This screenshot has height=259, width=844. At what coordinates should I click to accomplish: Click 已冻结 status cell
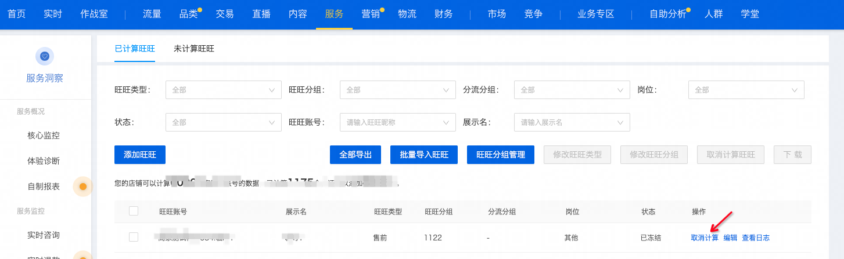point(651,238)
